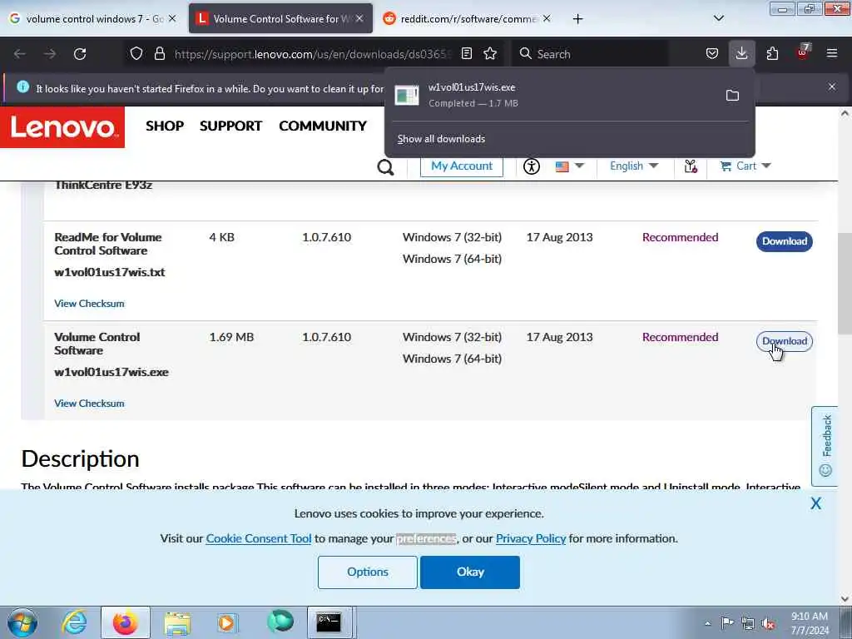
Task: Click the address bar URL
Action: [313, 54]
